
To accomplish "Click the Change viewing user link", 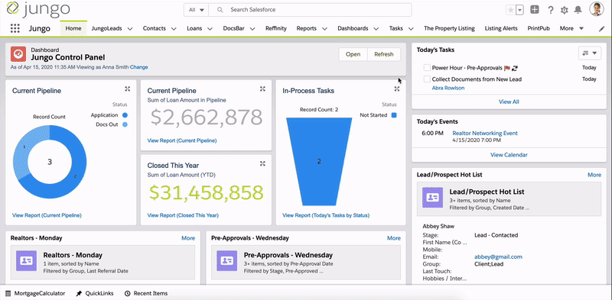I will click(139, 67).
